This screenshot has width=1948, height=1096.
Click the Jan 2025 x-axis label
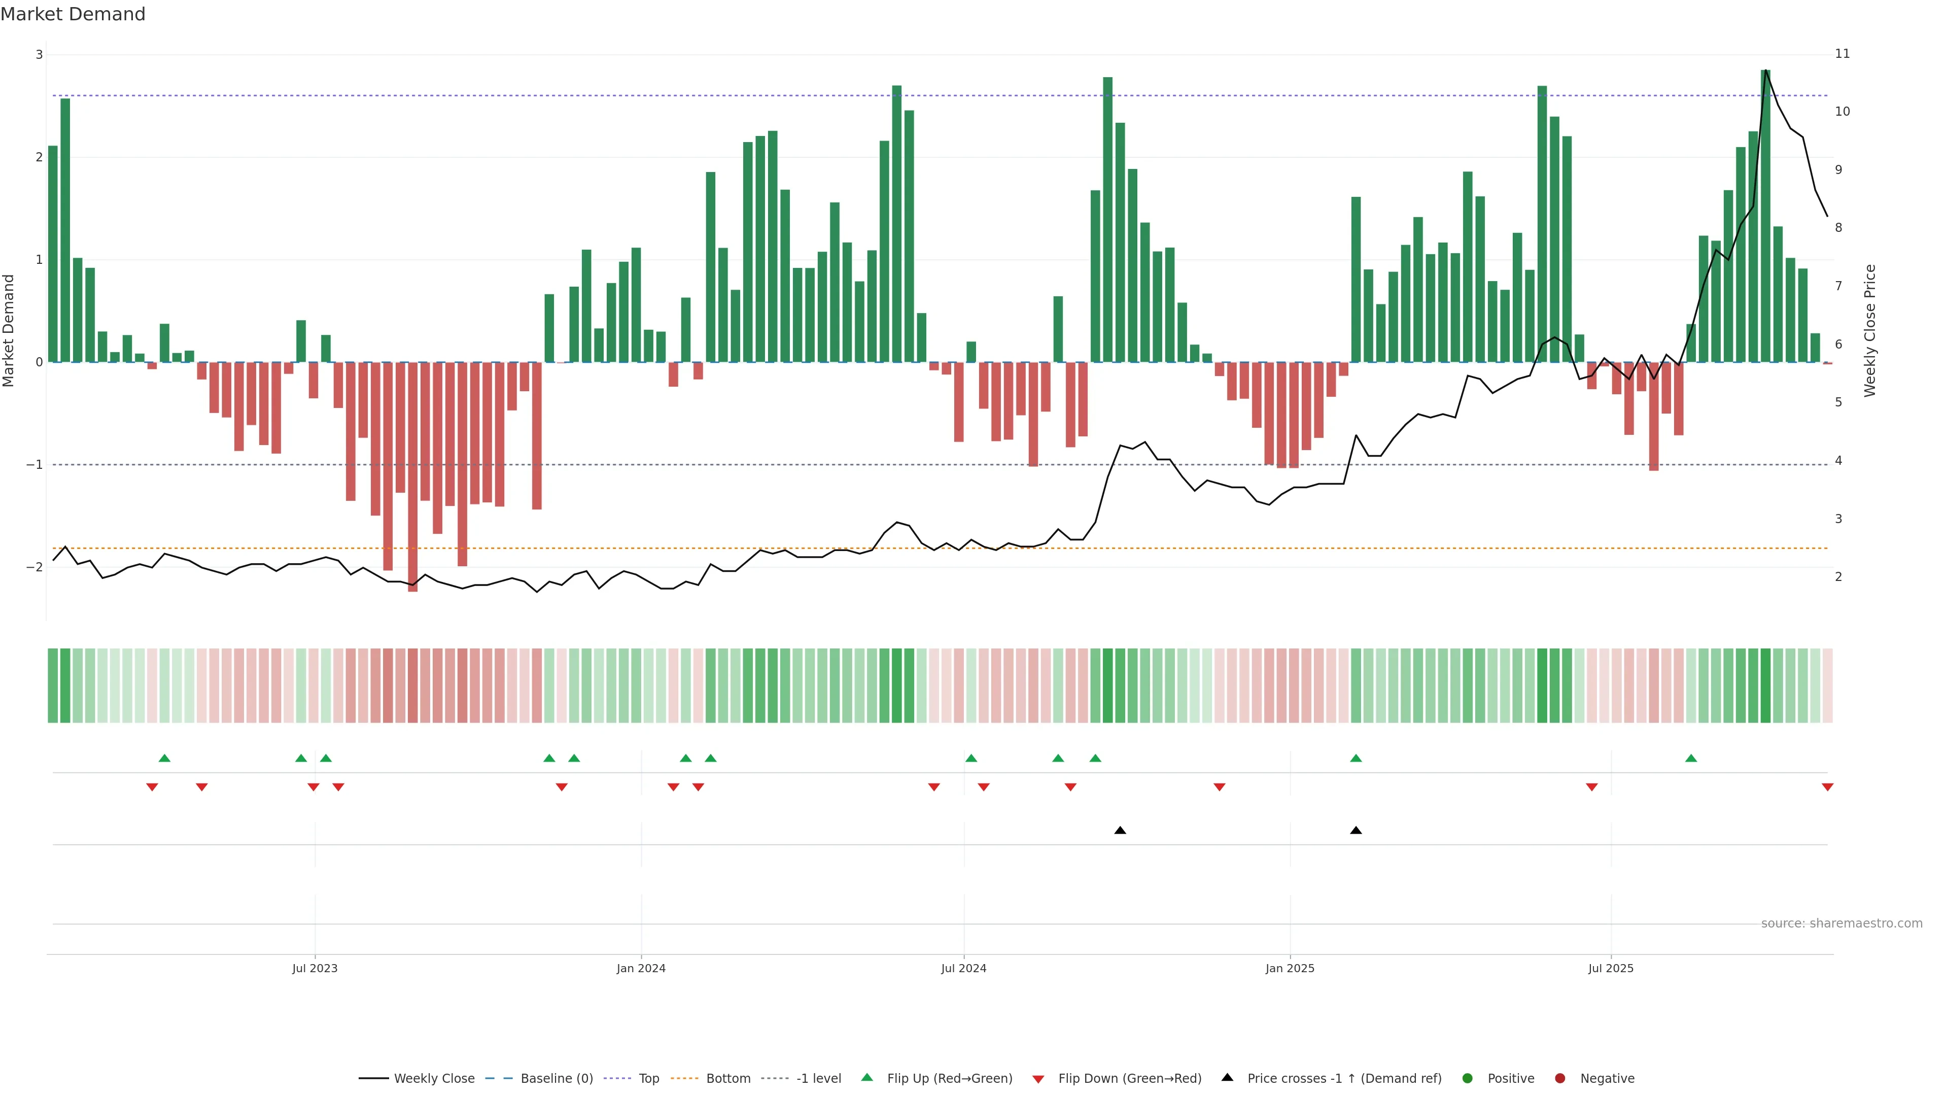pyautogui.click(x=1290, y=968)
